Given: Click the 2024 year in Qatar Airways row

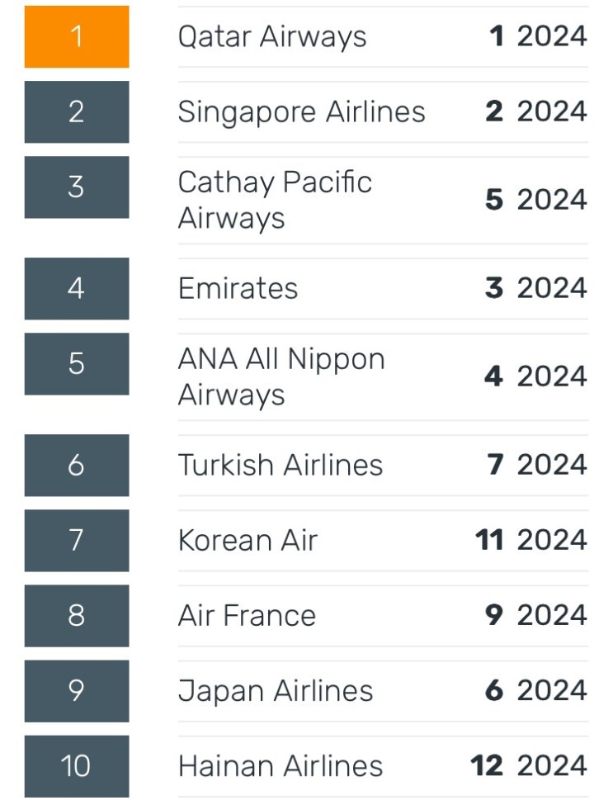Looking at the screenshot, I should click(x=552, y=37).
